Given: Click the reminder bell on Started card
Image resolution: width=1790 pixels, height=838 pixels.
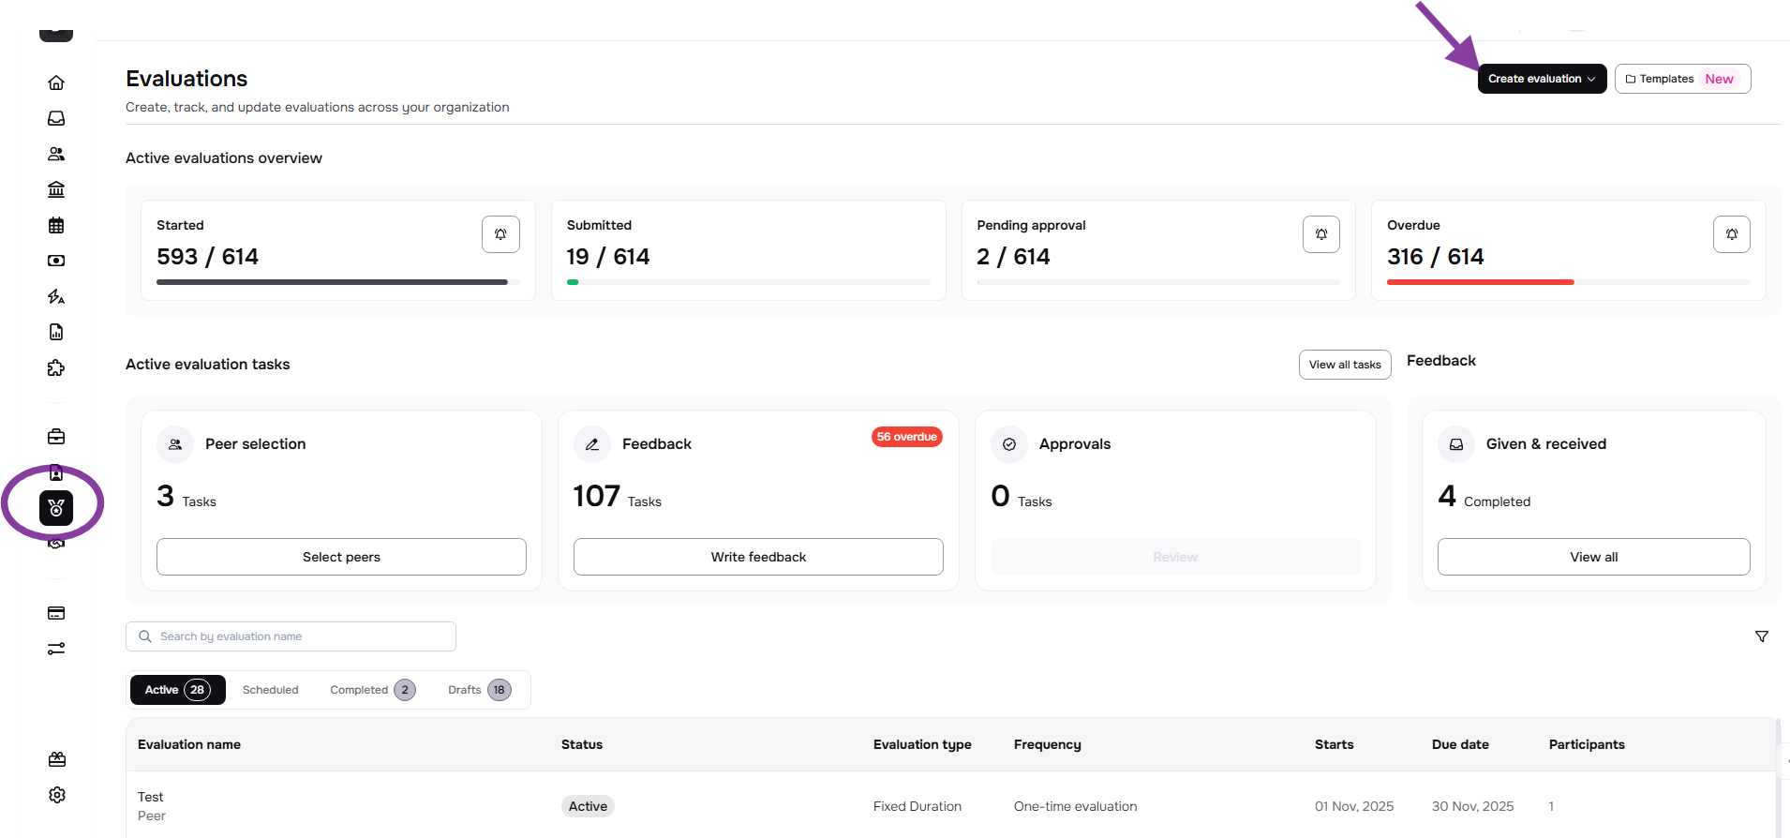Looking at the screenshot, I should point(500,234).
